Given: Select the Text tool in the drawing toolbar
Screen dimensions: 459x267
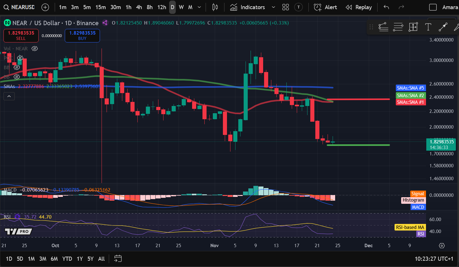Looking at the screenshot, I should [x=428, y=27].
